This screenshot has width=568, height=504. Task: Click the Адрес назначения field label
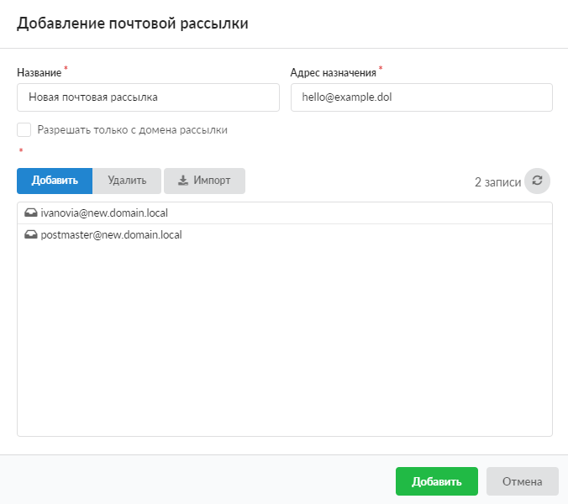pos(334,73)
